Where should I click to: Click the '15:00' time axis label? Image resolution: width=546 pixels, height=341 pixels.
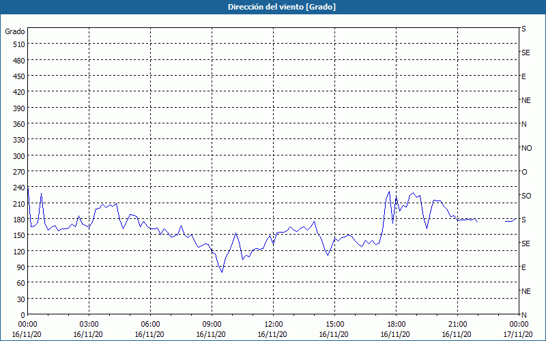point(334,325)
